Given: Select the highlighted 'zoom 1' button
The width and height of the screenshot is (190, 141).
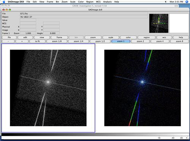Looking at the screenshot, I should (x=121, y=41).
